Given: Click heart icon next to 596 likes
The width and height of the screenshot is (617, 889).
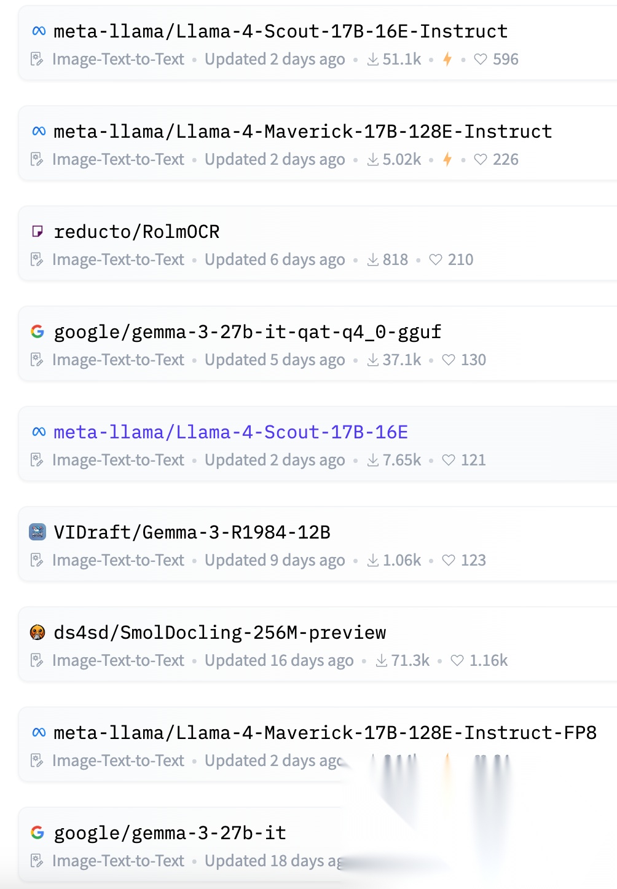Looking at the screenshot, I should [481, 60].
